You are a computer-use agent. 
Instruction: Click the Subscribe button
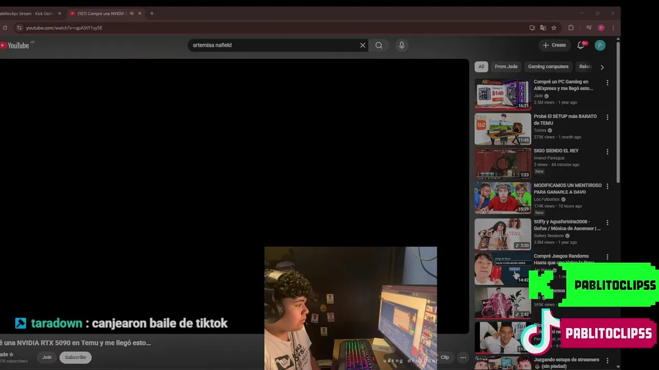75,357
